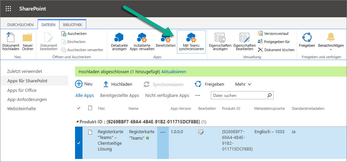Open Eigenschaften bearbeiten

244,42
